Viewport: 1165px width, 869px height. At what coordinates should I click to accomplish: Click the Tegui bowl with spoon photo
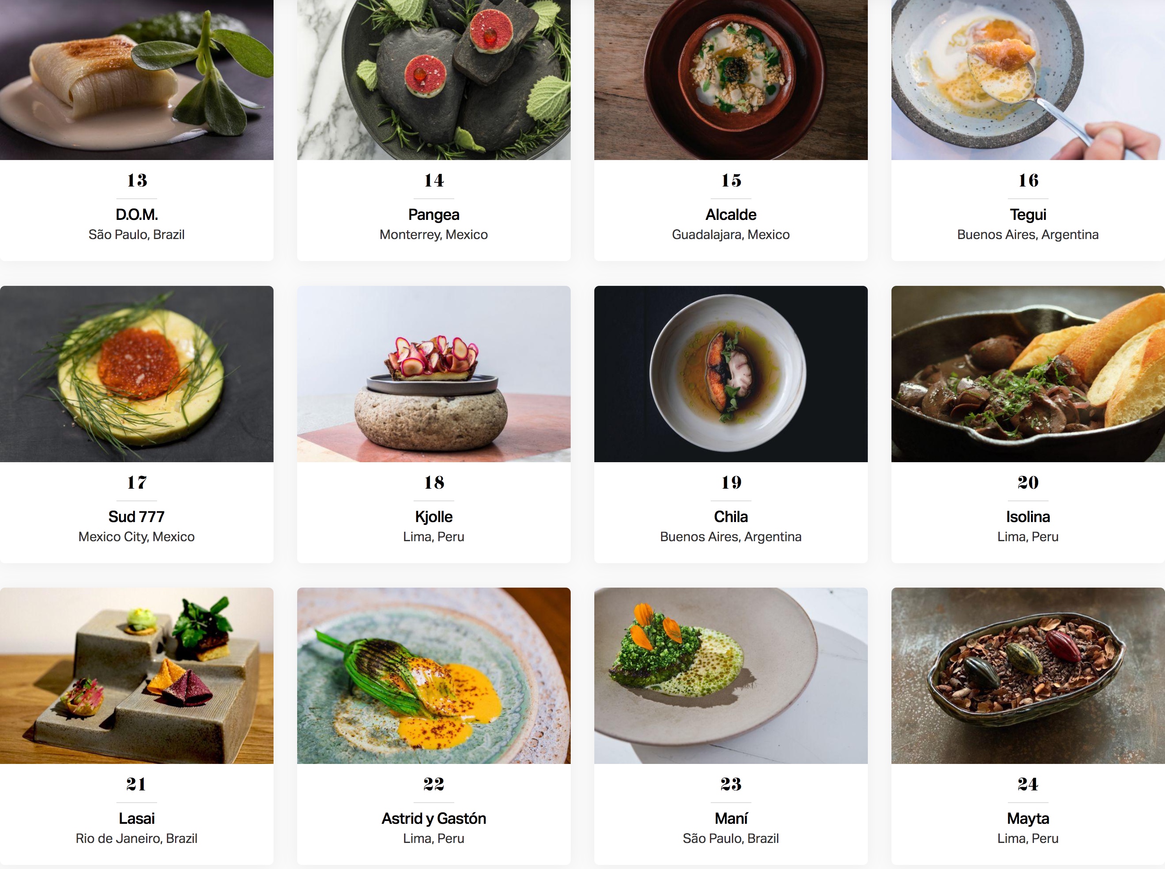pos(1028,79)
